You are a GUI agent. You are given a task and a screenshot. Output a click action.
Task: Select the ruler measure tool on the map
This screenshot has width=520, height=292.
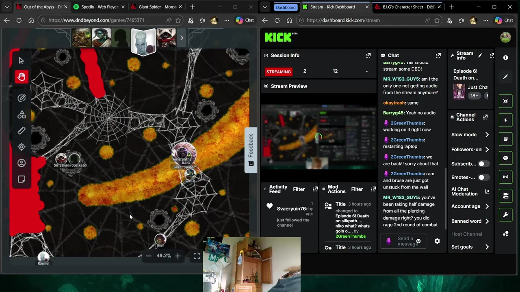pos(22,131)
